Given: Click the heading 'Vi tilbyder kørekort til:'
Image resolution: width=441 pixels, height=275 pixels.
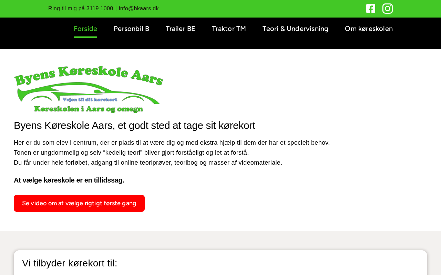Looking at the screenshot, I should [70, 263].
